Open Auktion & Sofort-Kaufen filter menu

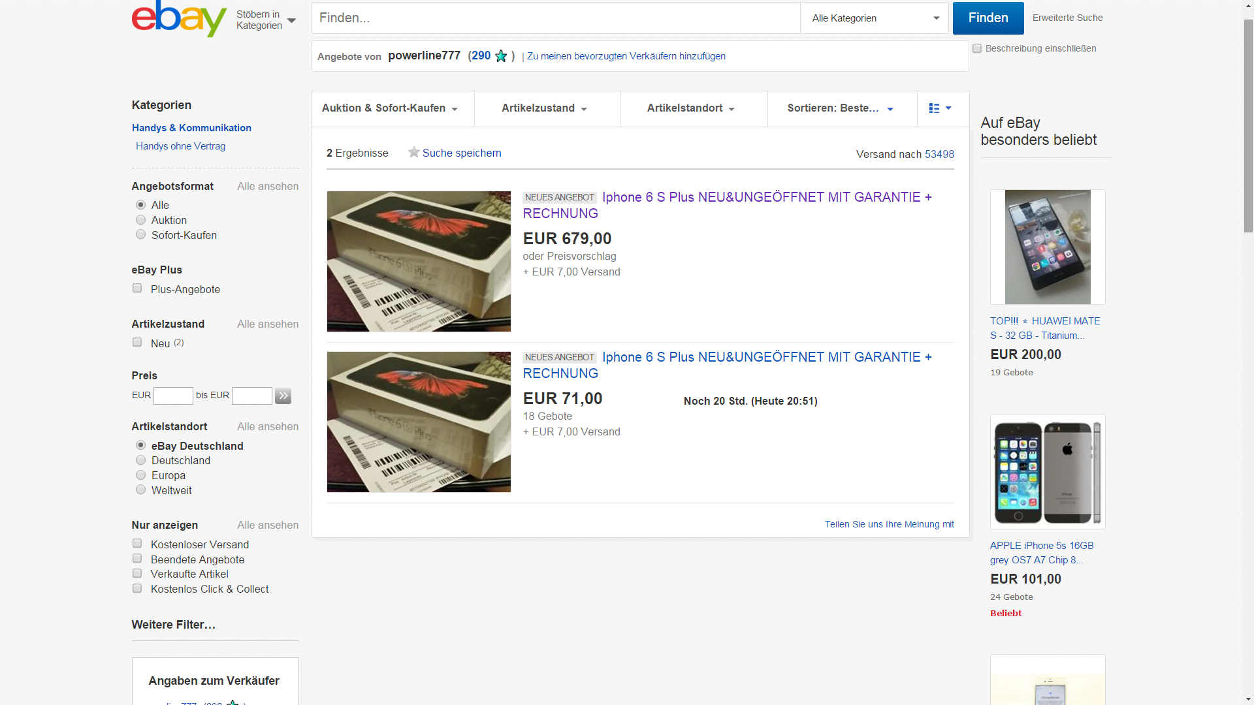[x=390, y=108]
